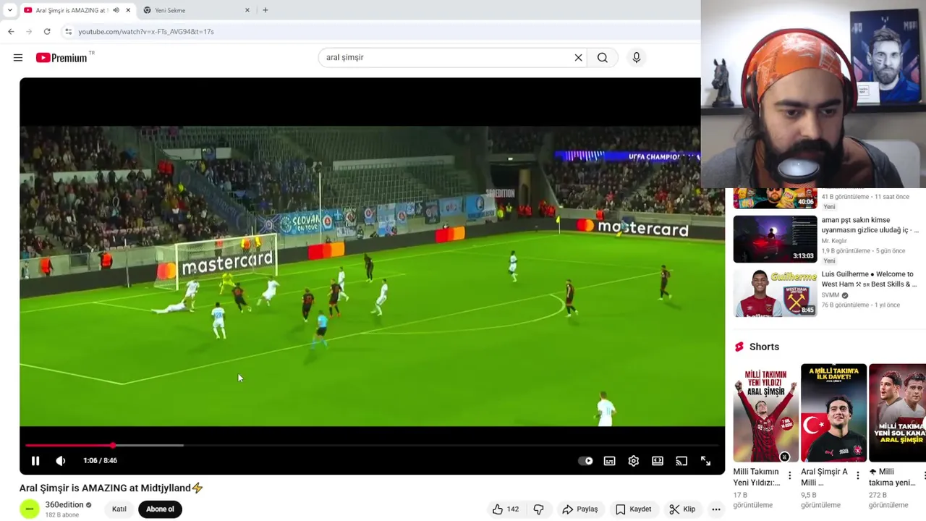
Task: Open Milli Takımın Yeni Yıldızı short
Action: (x=765, y=412)
